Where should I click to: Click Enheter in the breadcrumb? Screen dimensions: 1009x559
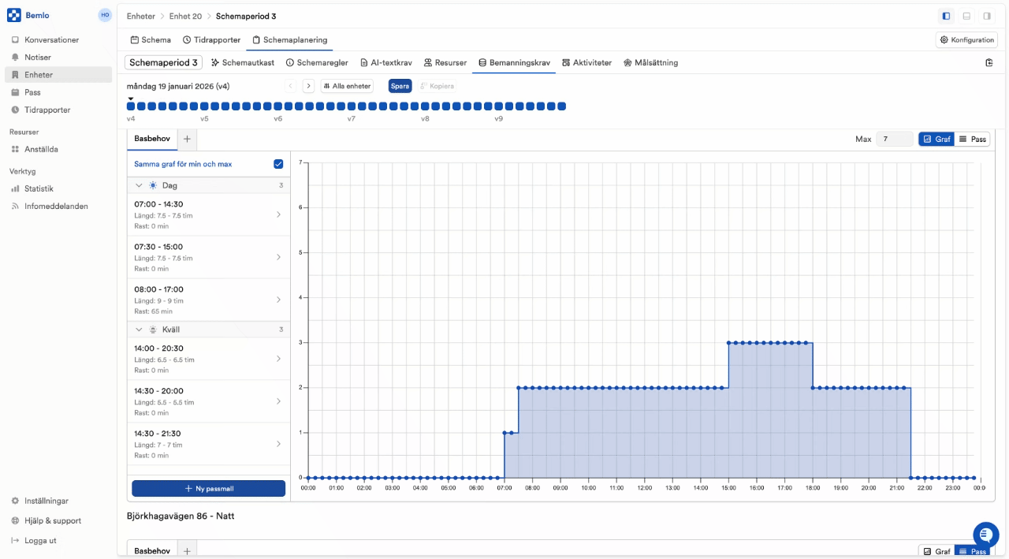coord(141,16)
